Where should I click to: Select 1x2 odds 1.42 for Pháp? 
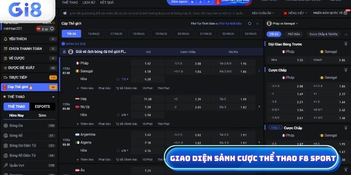click(x=148, y=63)
